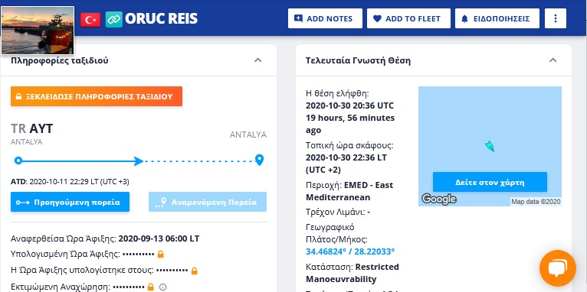Click the ORUC REIS vessel name
This screenshot has width=587, height=292.
(x=162, y=18)
